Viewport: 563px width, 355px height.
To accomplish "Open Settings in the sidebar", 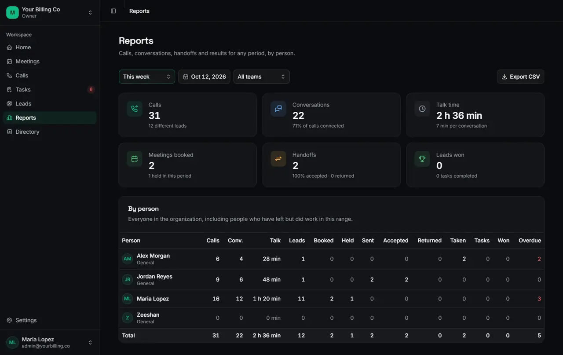I will click(x=50, y=320).
